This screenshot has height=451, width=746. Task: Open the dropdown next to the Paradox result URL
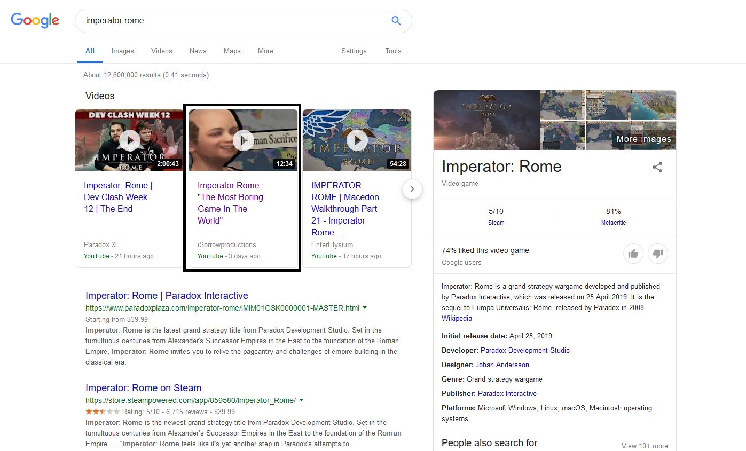coord(365,307)
